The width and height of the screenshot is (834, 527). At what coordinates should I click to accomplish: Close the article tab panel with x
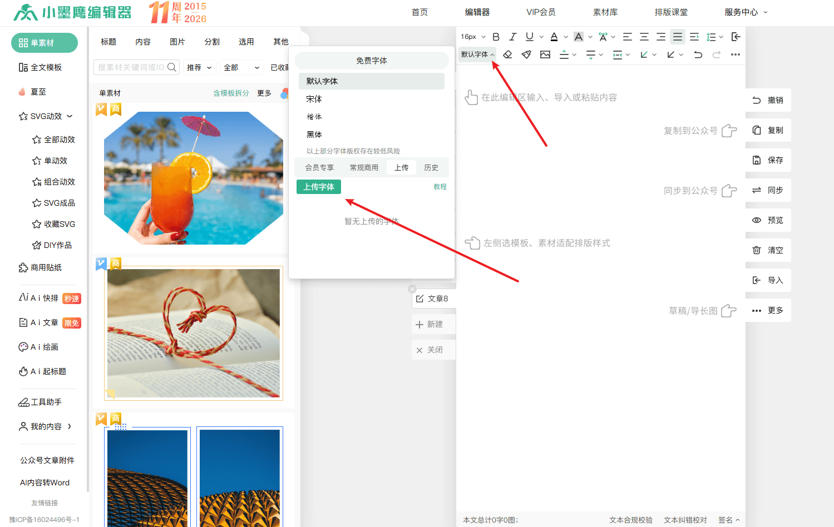(x=412, y=289)
